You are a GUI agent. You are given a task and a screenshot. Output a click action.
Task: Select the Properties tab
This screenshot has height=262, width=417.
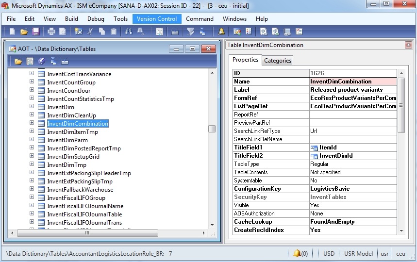(245, 60)
